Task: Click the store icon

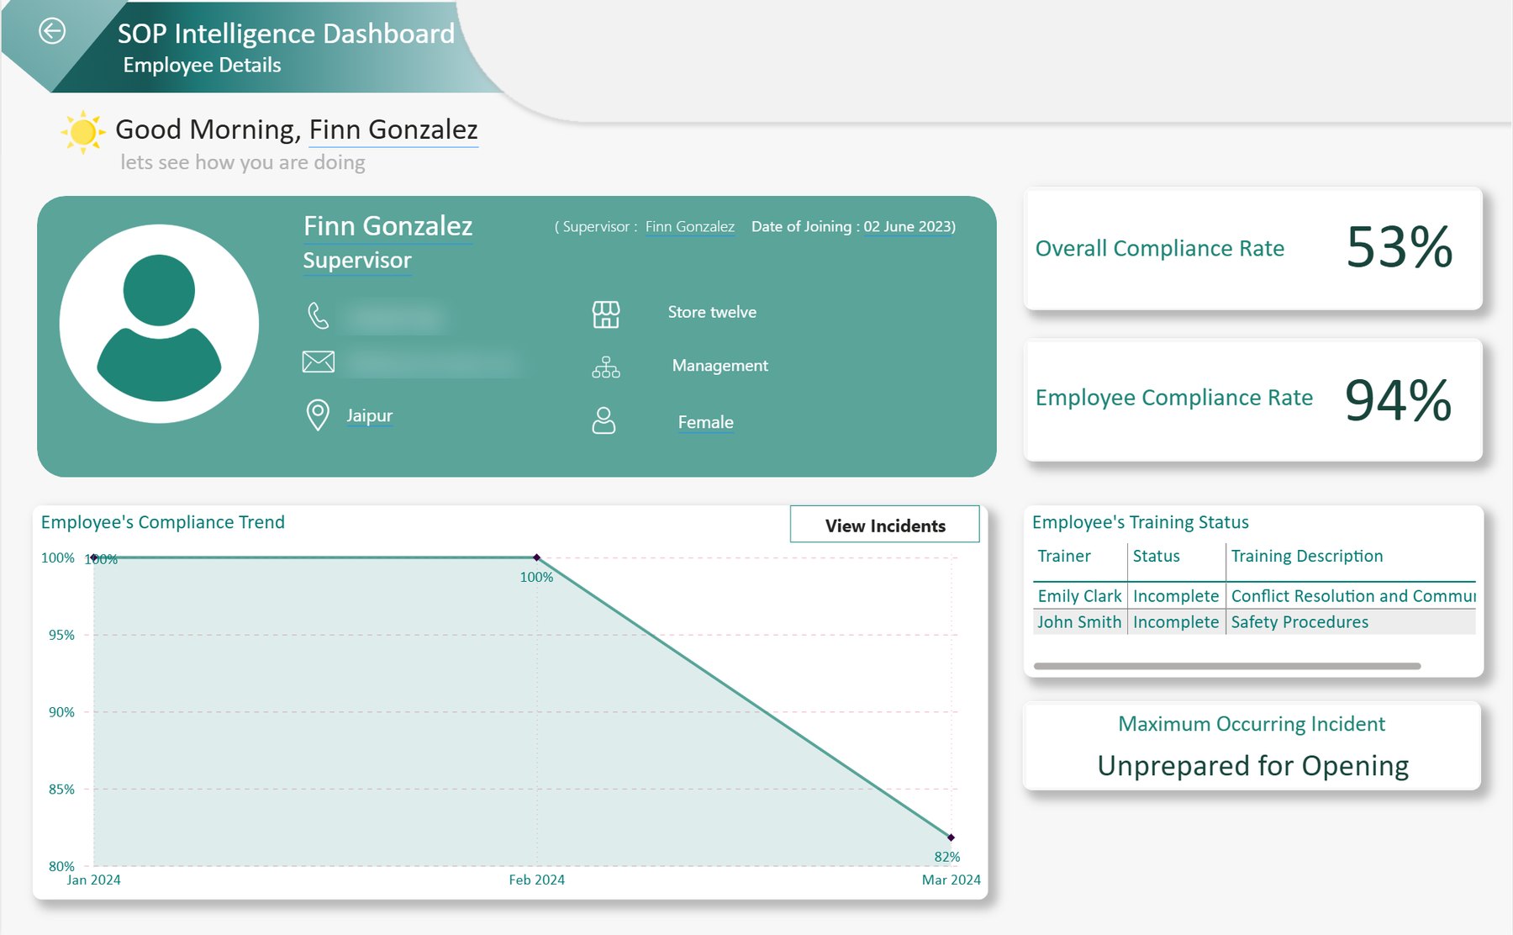Action: (x=606, y=314)
